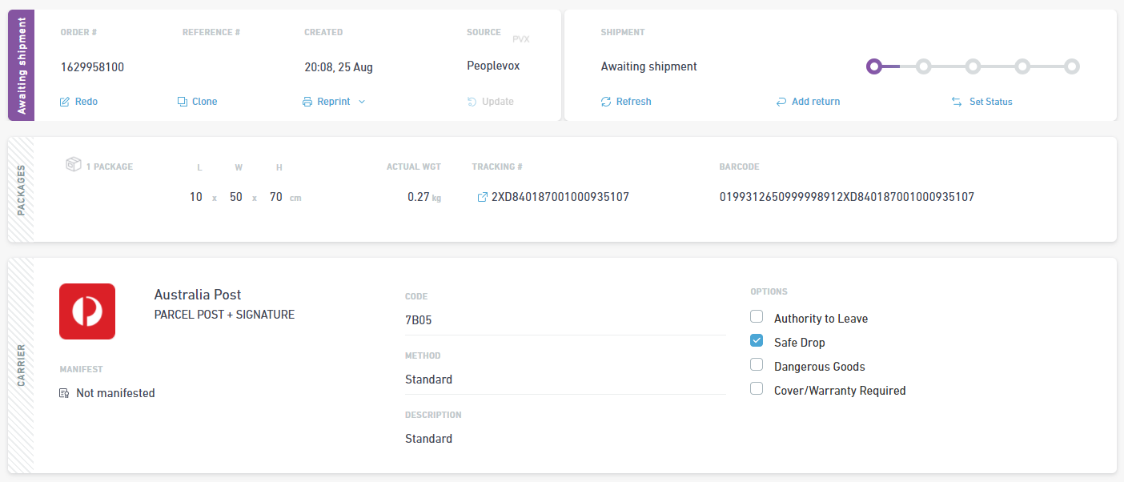Uncheck the Safe Drop option
The height and width of the screenshot is (482, 1124).
(x=757, y=341)
